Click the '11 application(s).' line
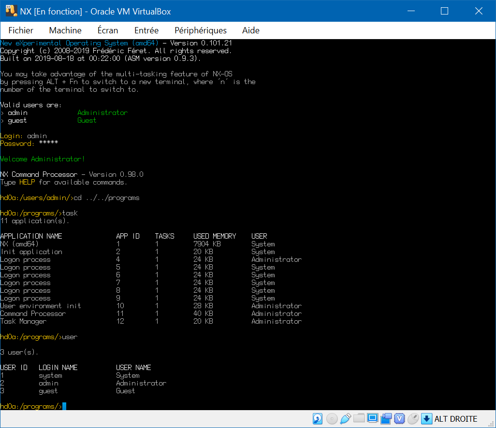The height and width of the screenshot is (428, 496). [34, 221]
